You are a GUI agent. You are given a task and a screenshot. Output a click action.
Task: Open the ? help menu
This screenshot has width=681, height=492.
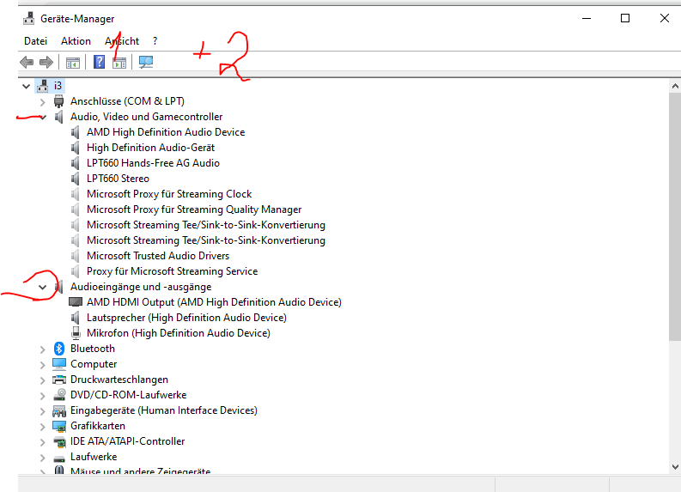[x=155, y=41]
